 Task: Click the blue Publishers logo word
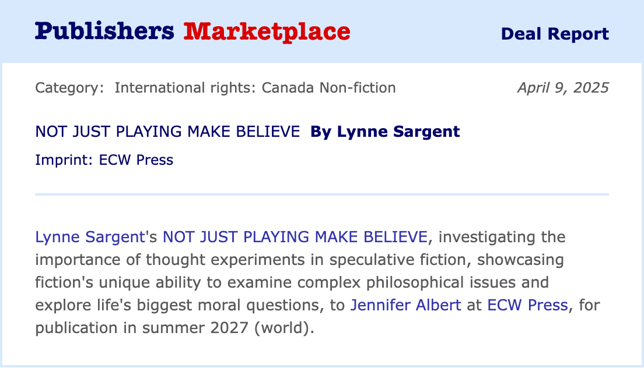click(x=104, y=31)
